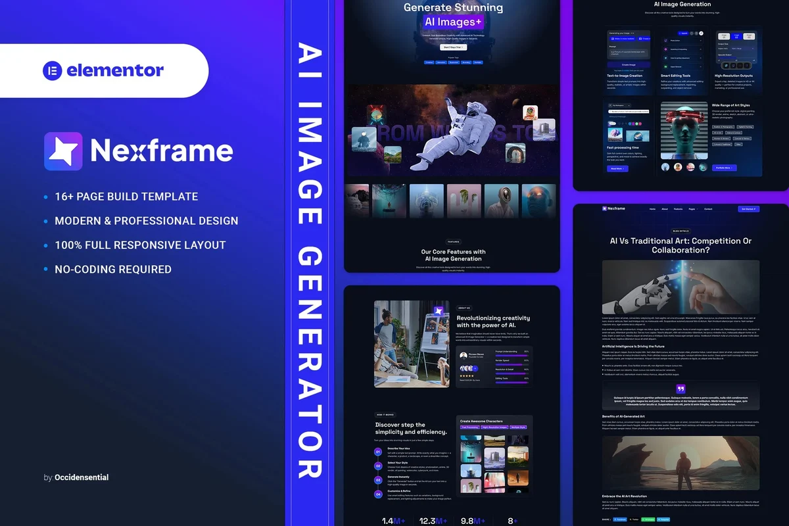Viewport: 789px width, 526px height.
Task: Share the article via Twitter button
Action: pyautogui.click(x=634, y=519)
